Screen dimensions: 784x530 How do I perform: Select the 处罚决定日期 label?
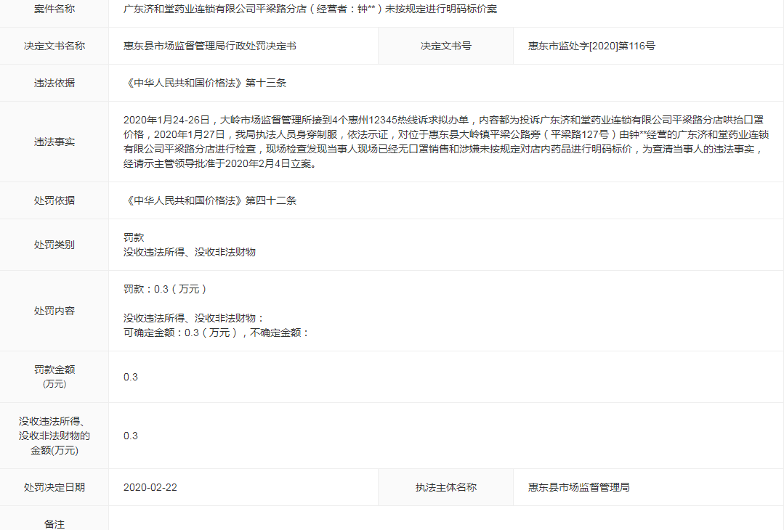(x=54, y=488)
